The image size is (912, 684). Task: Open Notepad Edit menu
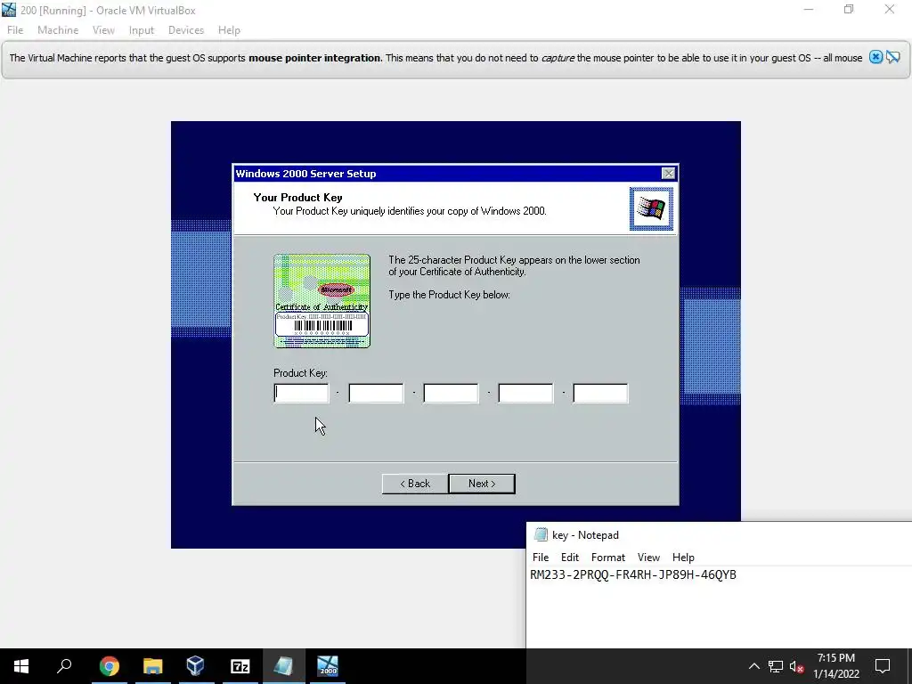point(569,558)
